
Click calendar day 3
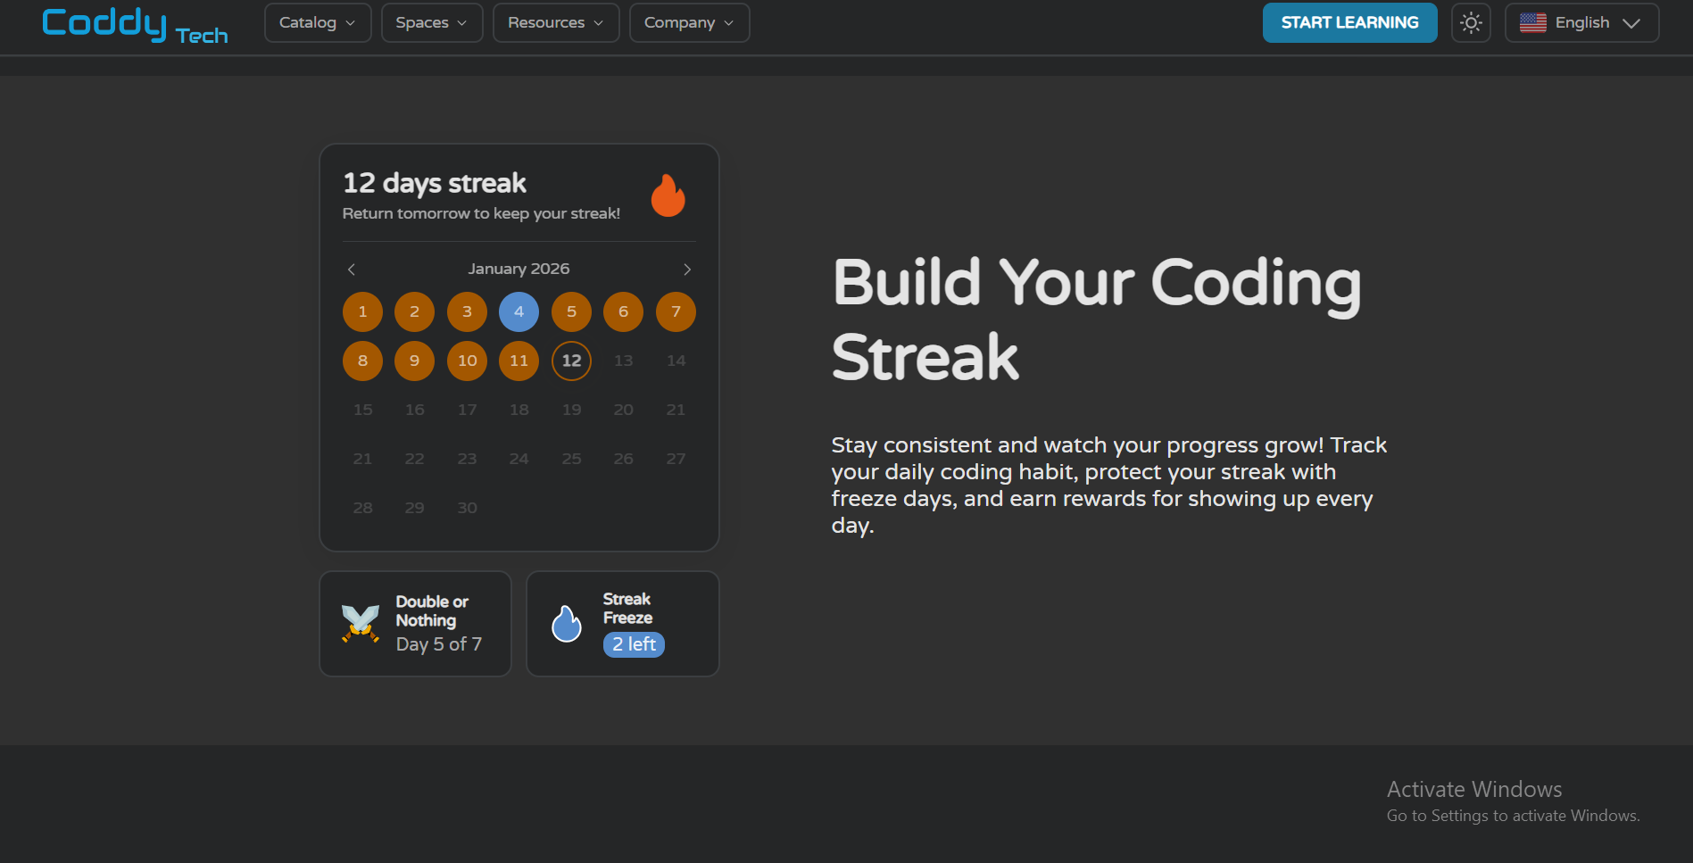tap(467, 311)
